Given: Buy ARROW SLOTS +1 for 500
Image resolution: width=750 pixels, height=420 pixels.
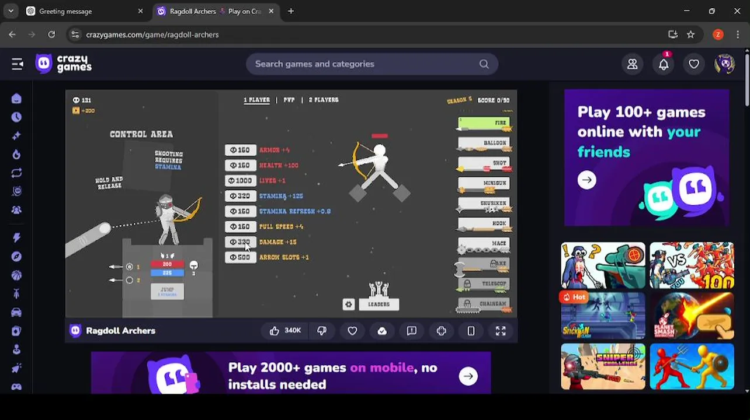Looking at the screenshot, I should (x=241, y=257).
